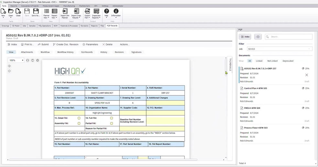Click the Index button in document toolbar
318x167 pixels.
[x=12, y=44]
